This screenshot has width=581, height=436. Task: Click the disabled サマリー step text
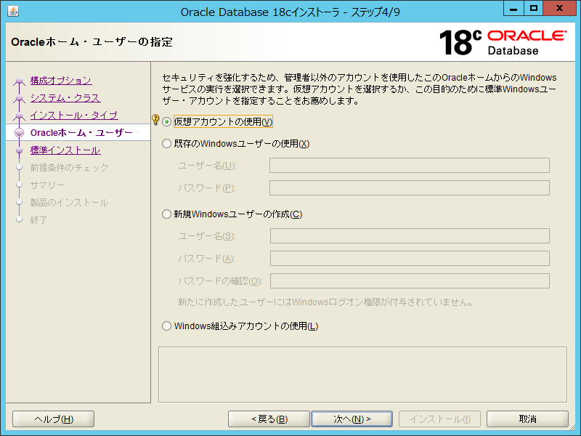click(x=47, y=185)
